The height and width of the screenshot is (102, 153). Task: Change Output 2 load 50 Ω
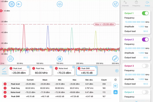pos(146,58)
